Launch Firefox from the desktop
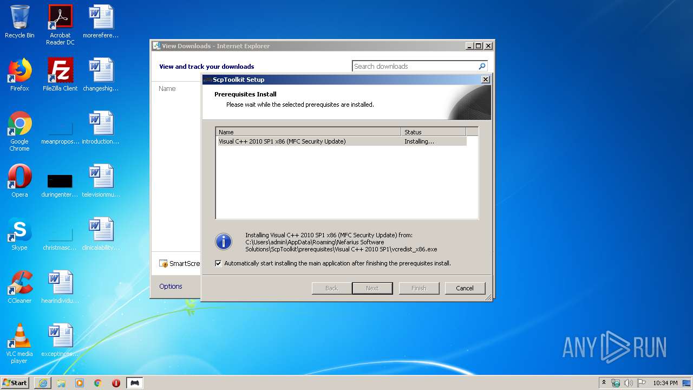 [x=19, y=75]
